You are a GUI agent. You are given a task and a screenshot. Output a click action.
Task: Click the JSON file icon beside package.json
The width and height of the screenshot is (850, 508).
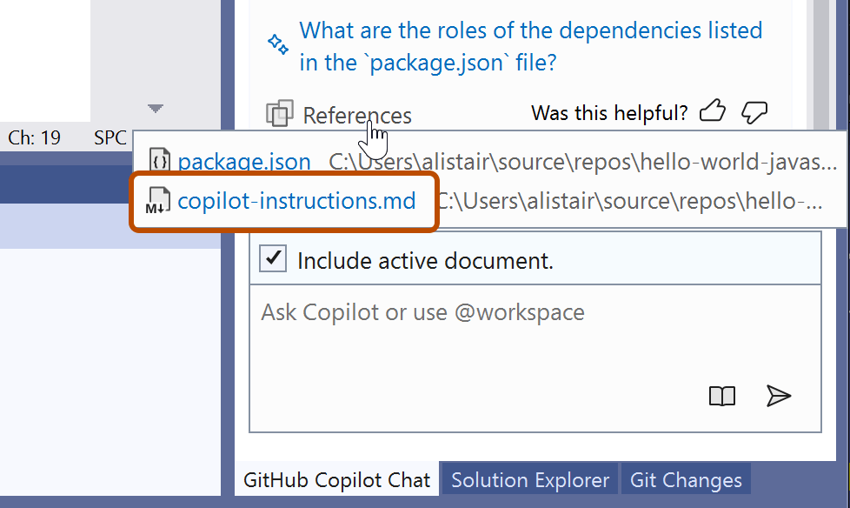point(159,160)
